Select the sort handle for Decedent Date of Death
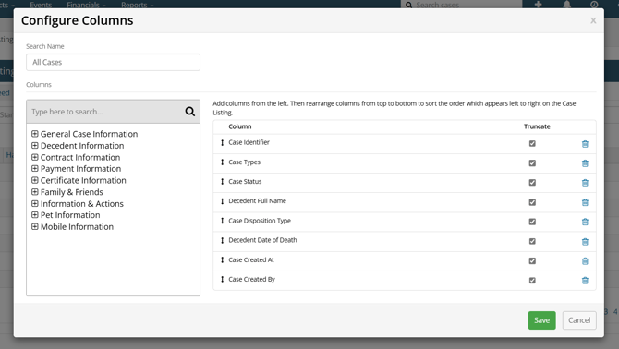619x349 pixels. (x=223, y=240)
